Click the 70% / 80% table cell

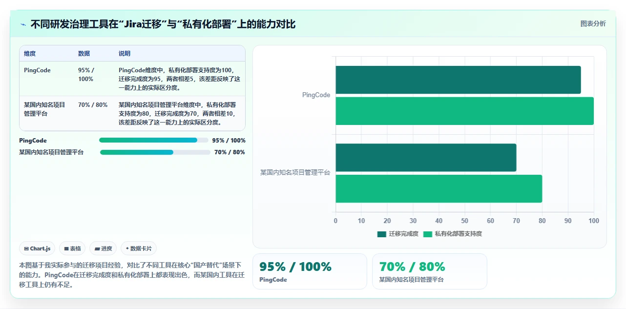coord(93,105)
